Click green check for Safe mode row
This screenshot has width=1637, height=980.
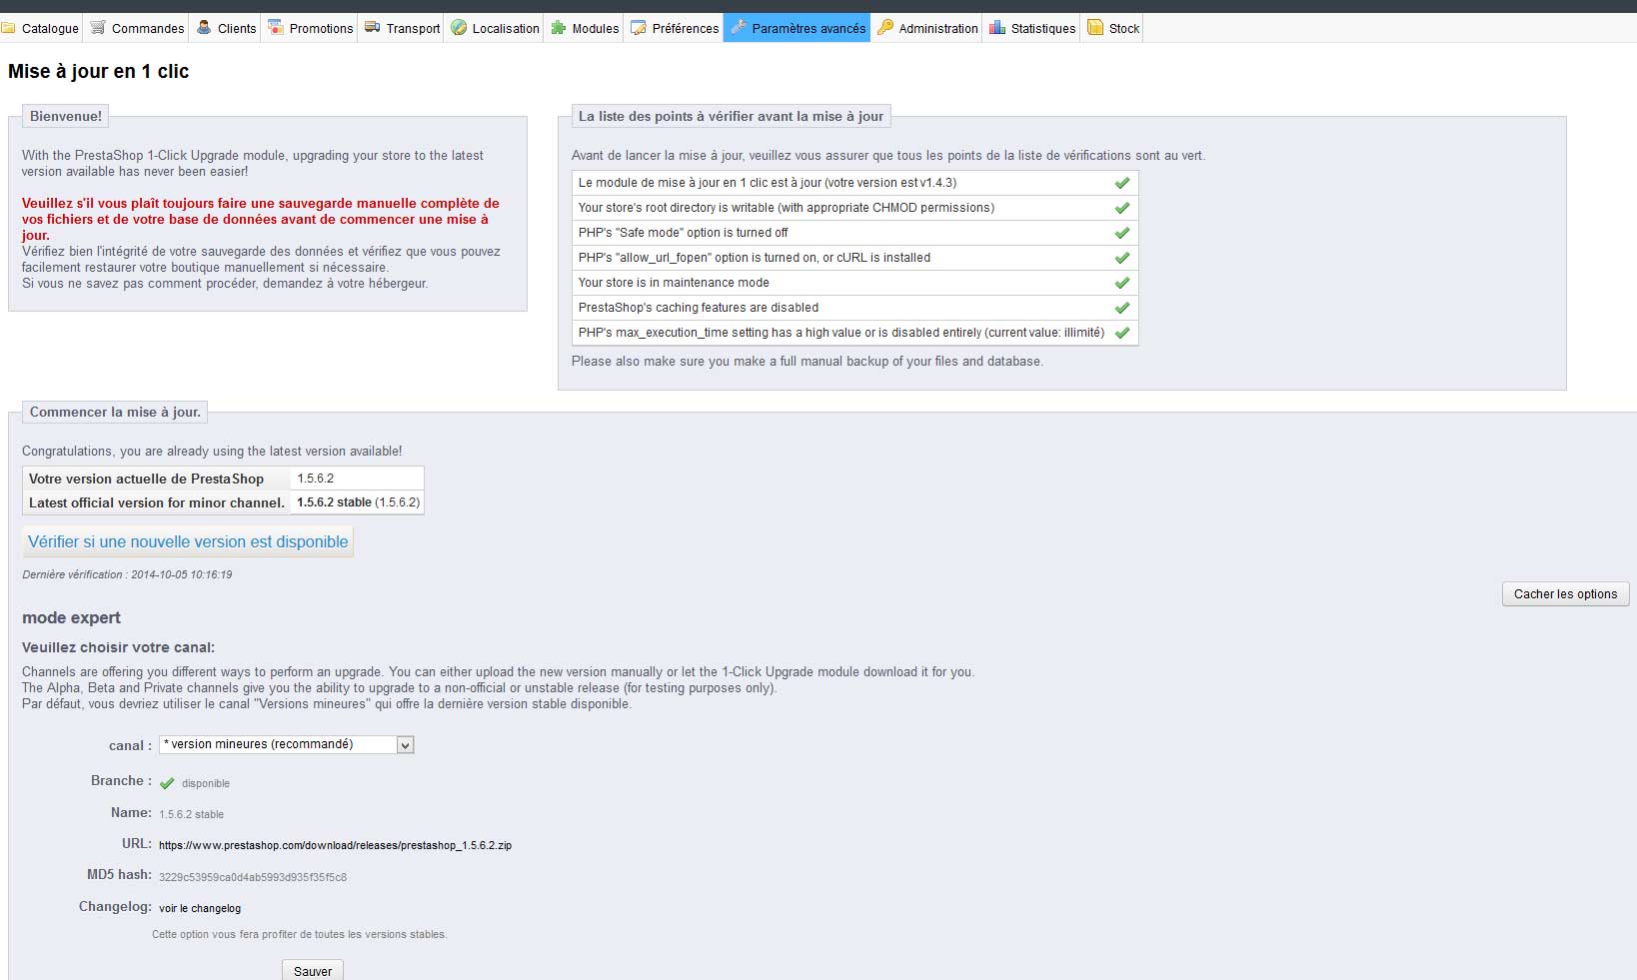1122,233
